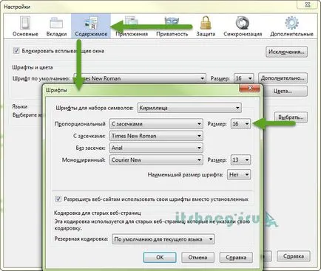Open the Наименьший размер шрифта dropdown

pyautogui.click(x=239, y=175)
